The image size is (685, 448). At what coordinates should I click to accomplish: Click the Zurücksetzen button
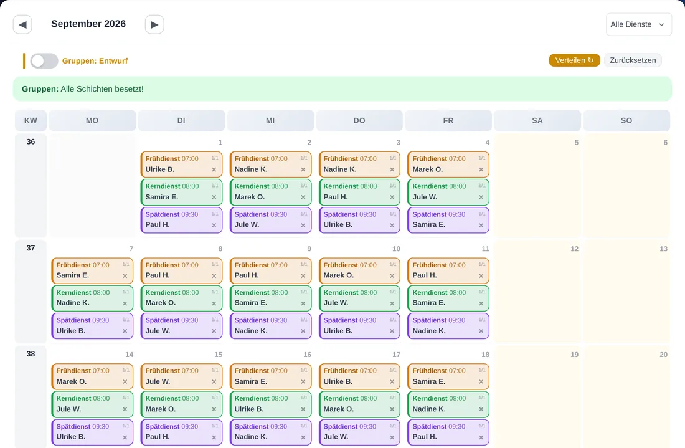pos(633,60)
